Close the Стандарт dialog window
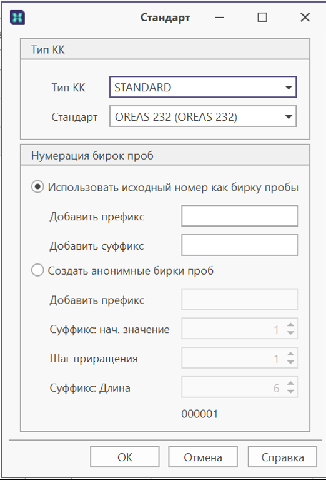The width and height of the screenshot is (326, 480). 305,18
